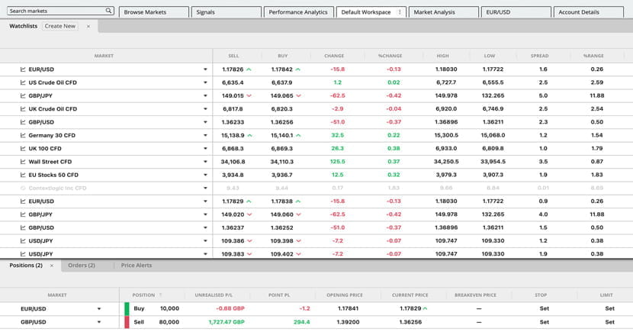This screenshot has width=633, height=332.
Task: Click the Create New watchlist button
Action: pos(60,26)
